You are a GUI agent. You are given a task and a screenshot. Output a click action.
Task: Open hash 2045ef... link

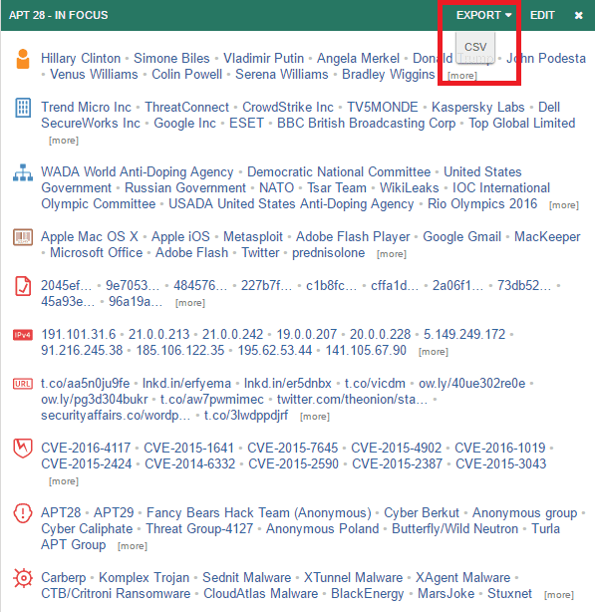[67, 285]
